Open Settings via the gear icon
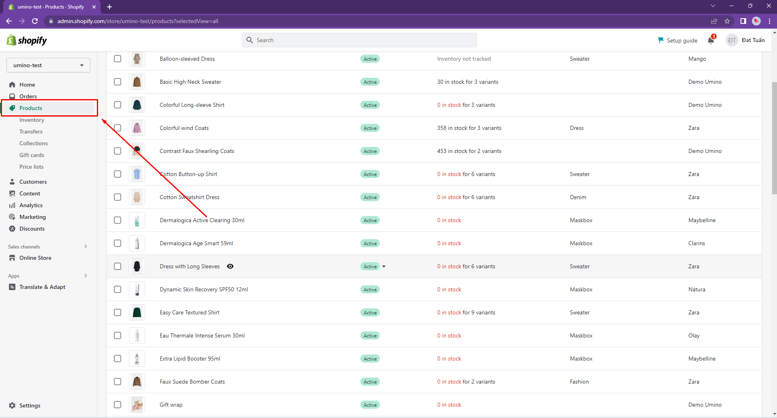 12,405
